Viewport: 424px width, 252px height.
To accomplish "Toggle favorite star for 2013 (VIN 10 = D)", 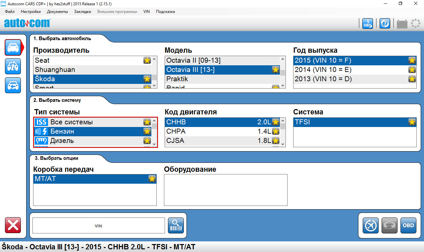I will click(412, 79).
